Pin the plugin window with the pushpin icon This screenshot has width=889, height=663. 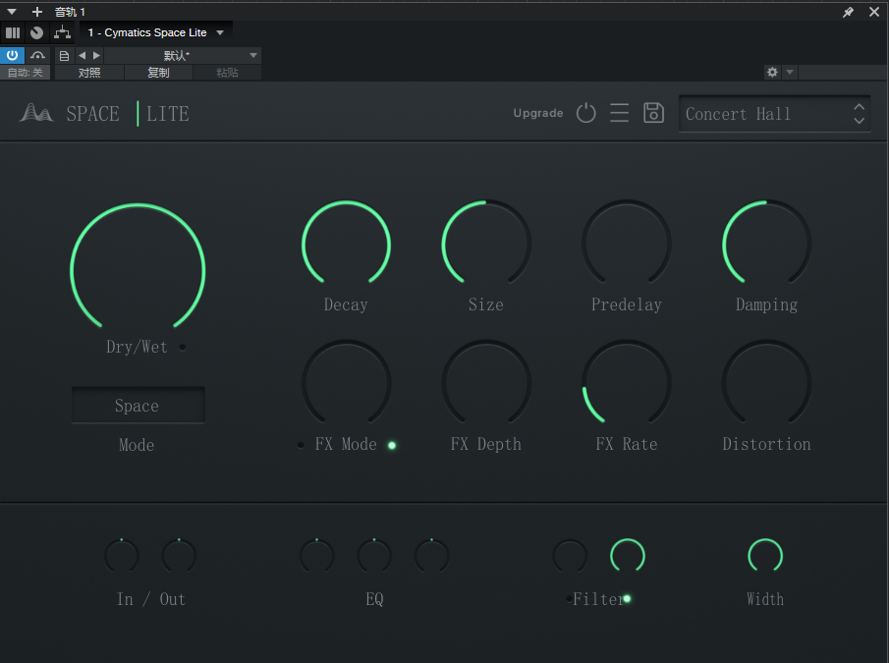click(x=848, y=12)
